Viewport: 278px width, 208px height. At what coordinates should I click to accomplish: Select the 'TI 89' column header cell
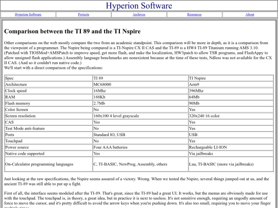141,78
